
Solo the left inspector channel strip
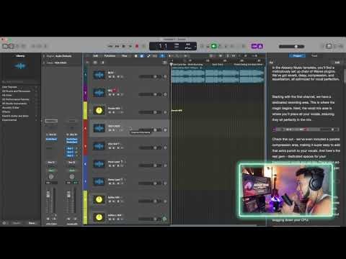pyautogui.click(x=54, y=219)
